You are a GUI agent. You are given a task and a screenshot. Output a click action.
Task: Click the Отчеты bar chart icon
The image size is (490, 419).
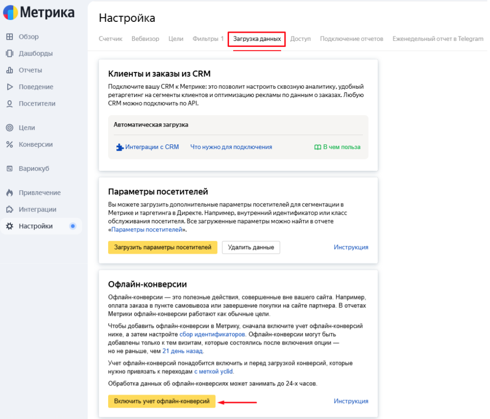pos(10,70)
